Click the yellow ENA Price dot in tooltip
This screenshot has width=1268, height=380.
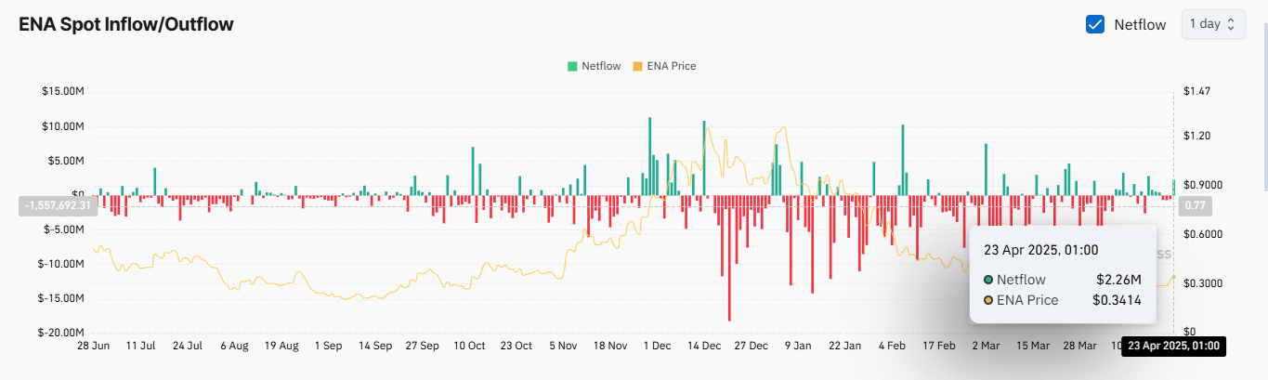tap(988, 300)
